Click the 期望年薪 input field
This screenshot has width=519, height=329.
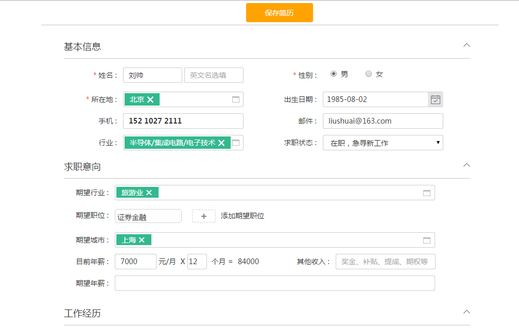click(274, 283)
